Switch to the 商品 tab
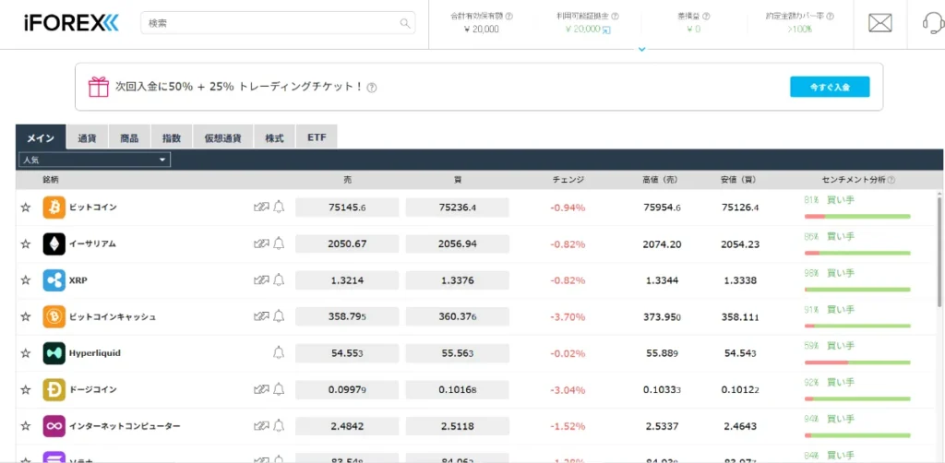Viewport: 945px width, 463px height. point(129,137)
